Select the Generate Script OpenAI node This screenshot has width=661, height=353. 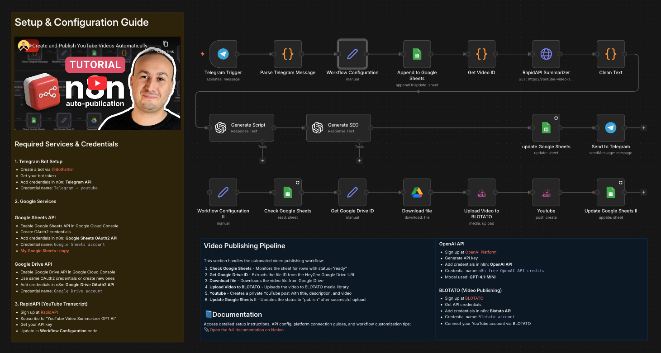pos(242,127)
